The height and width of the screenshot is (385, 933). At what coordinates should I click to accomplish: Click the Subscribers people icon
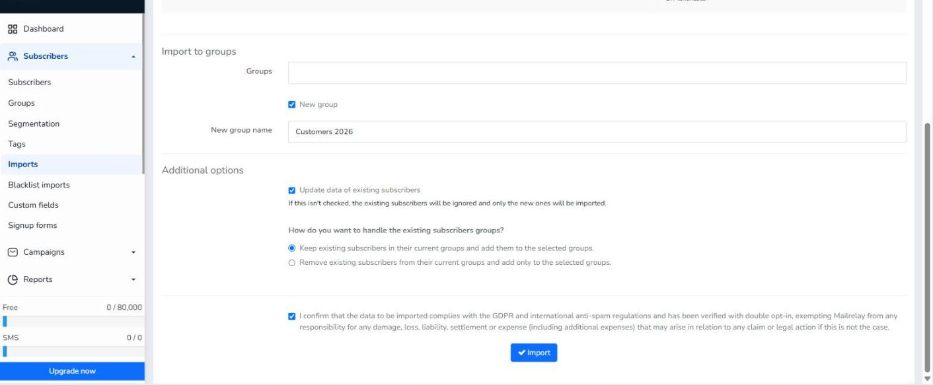(13, 56)
